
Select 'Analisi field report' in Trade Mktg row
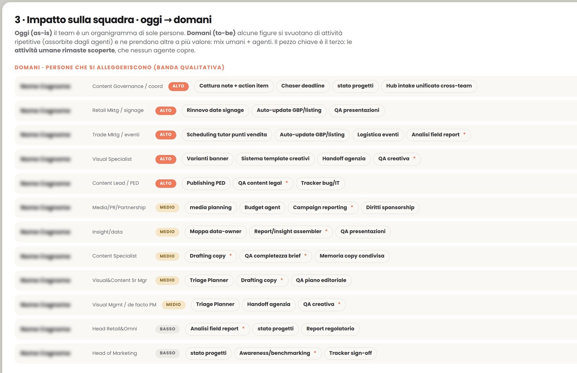pos(438,135)
